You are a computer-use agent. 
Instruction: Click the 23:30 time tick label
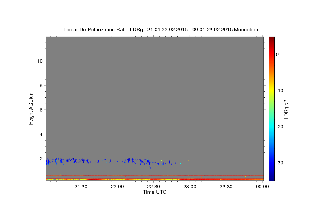click(x=226, y=187)
